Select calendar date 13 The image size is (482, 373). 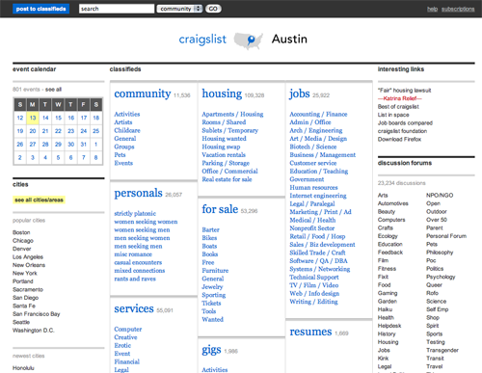click(x=33, y=118)
